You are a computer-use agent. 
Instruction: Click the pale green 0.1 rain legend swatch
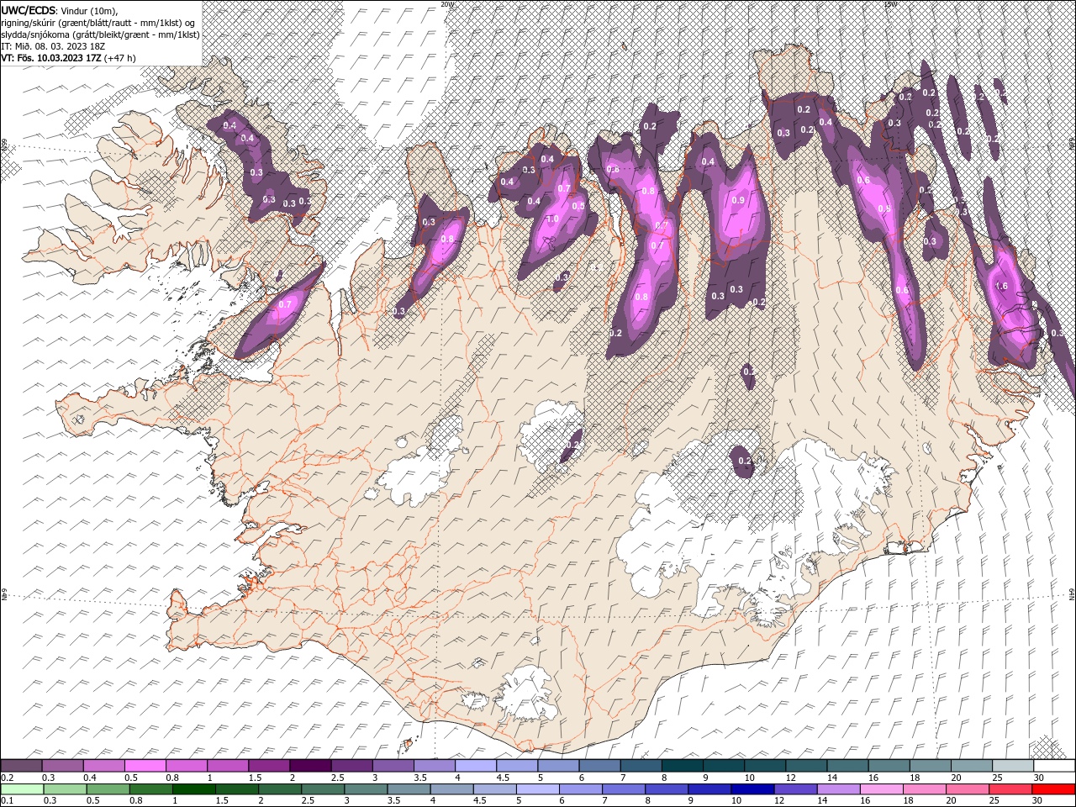[x=23, y=789]
